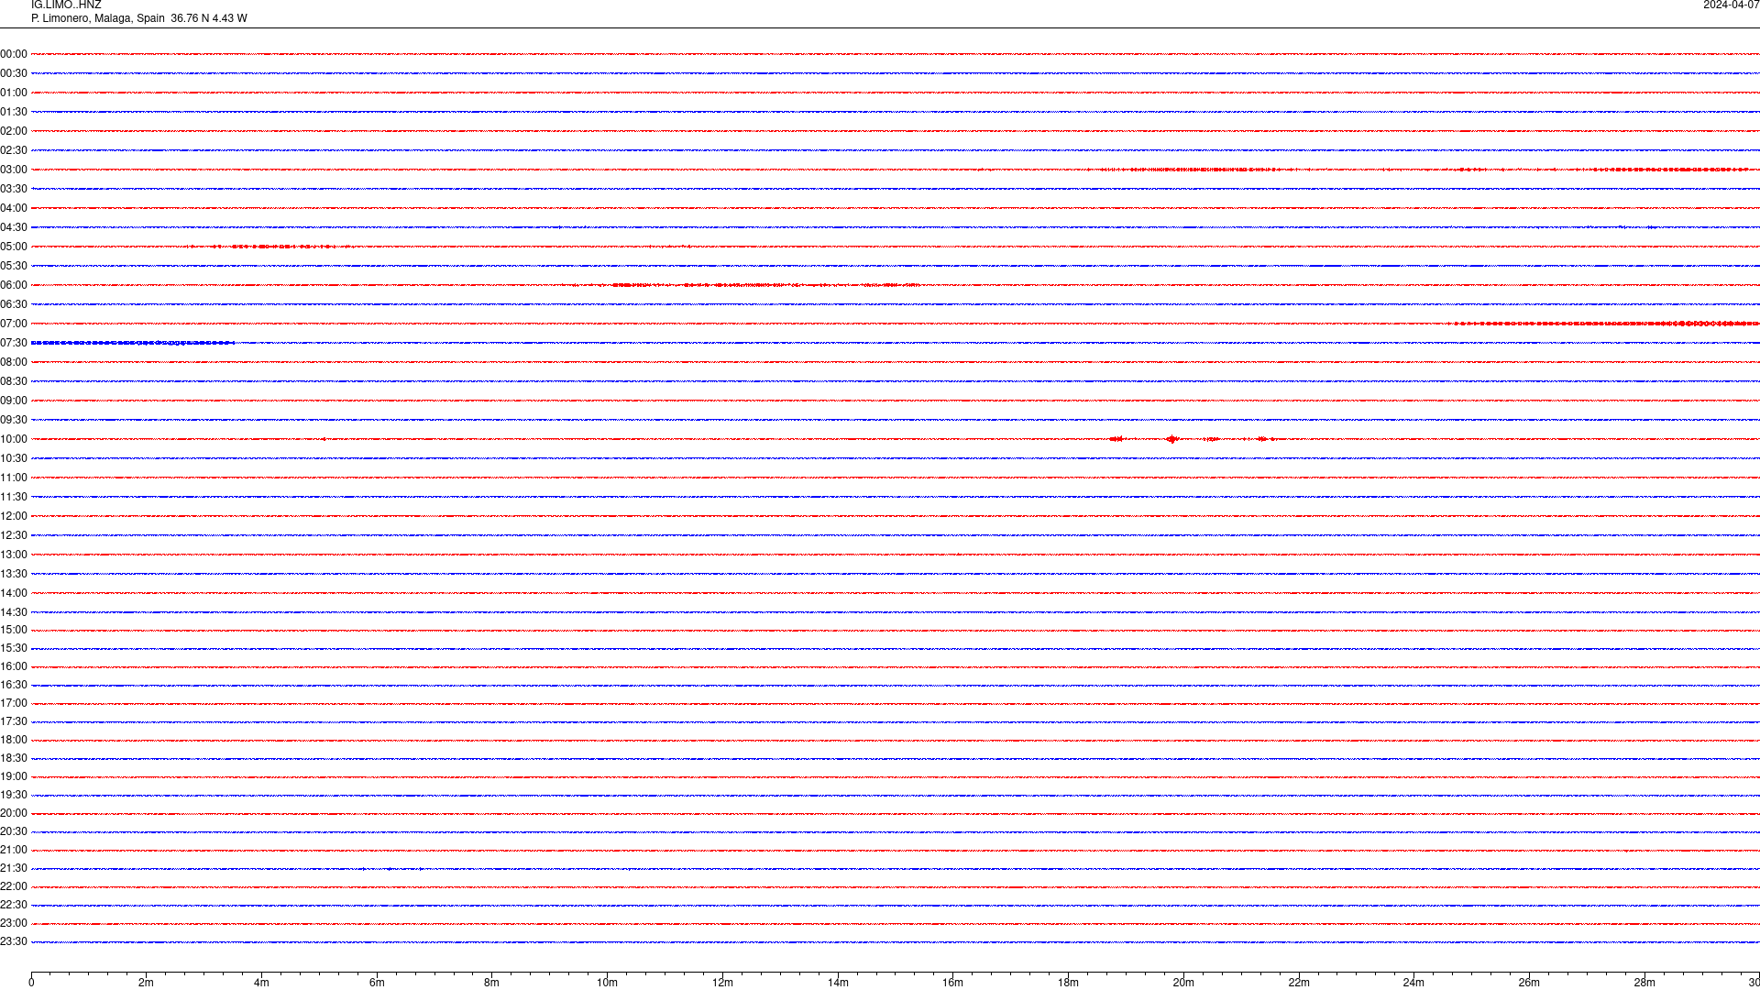The image size is (1760, 990).
Task: Click the 8m tick label on time axis
Action: click(492, 983)
